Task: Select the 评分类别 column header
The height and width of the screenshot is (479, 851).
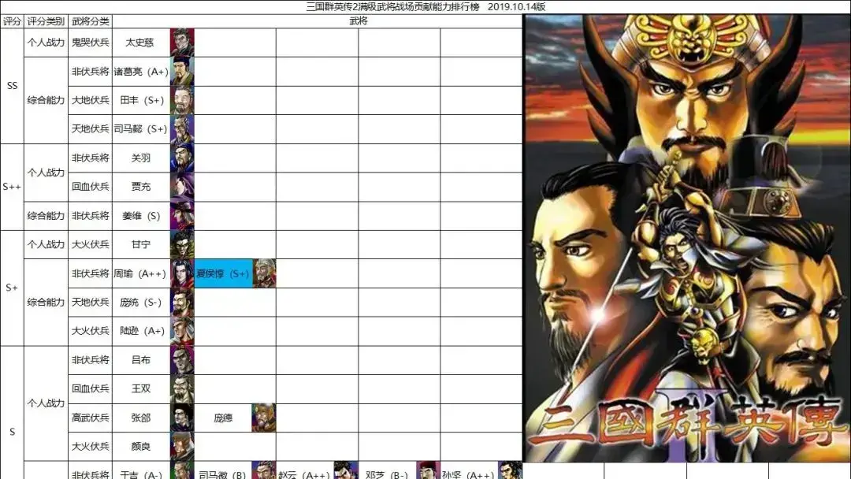Action: point(46,21)
